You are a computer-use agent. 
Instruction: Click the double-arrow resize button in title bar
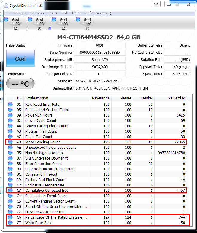point(156,4)
